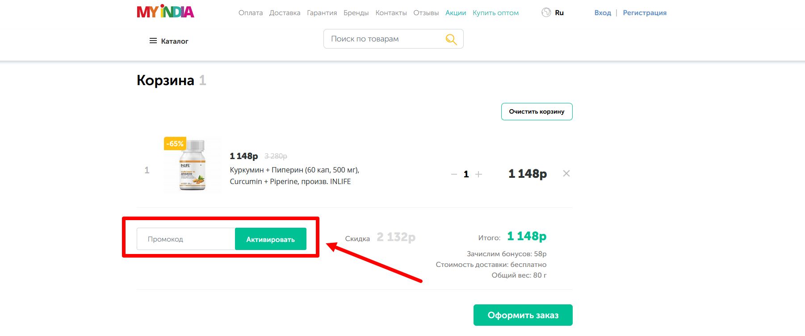Click the crossed-out 3 280р old price

pyautogui.click(x=276, y=156)
